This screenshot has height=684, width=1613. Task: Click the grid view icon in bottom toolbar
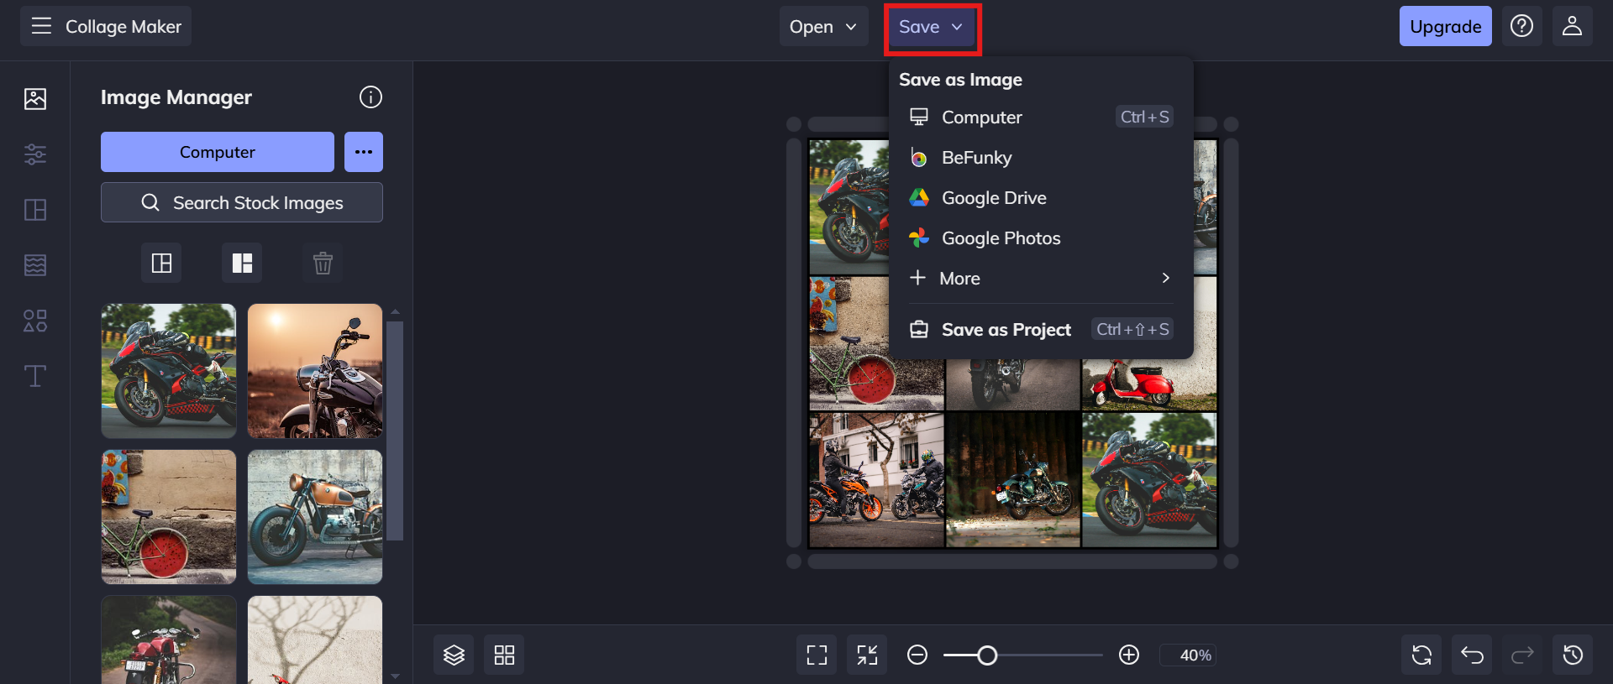pos(504,655)
